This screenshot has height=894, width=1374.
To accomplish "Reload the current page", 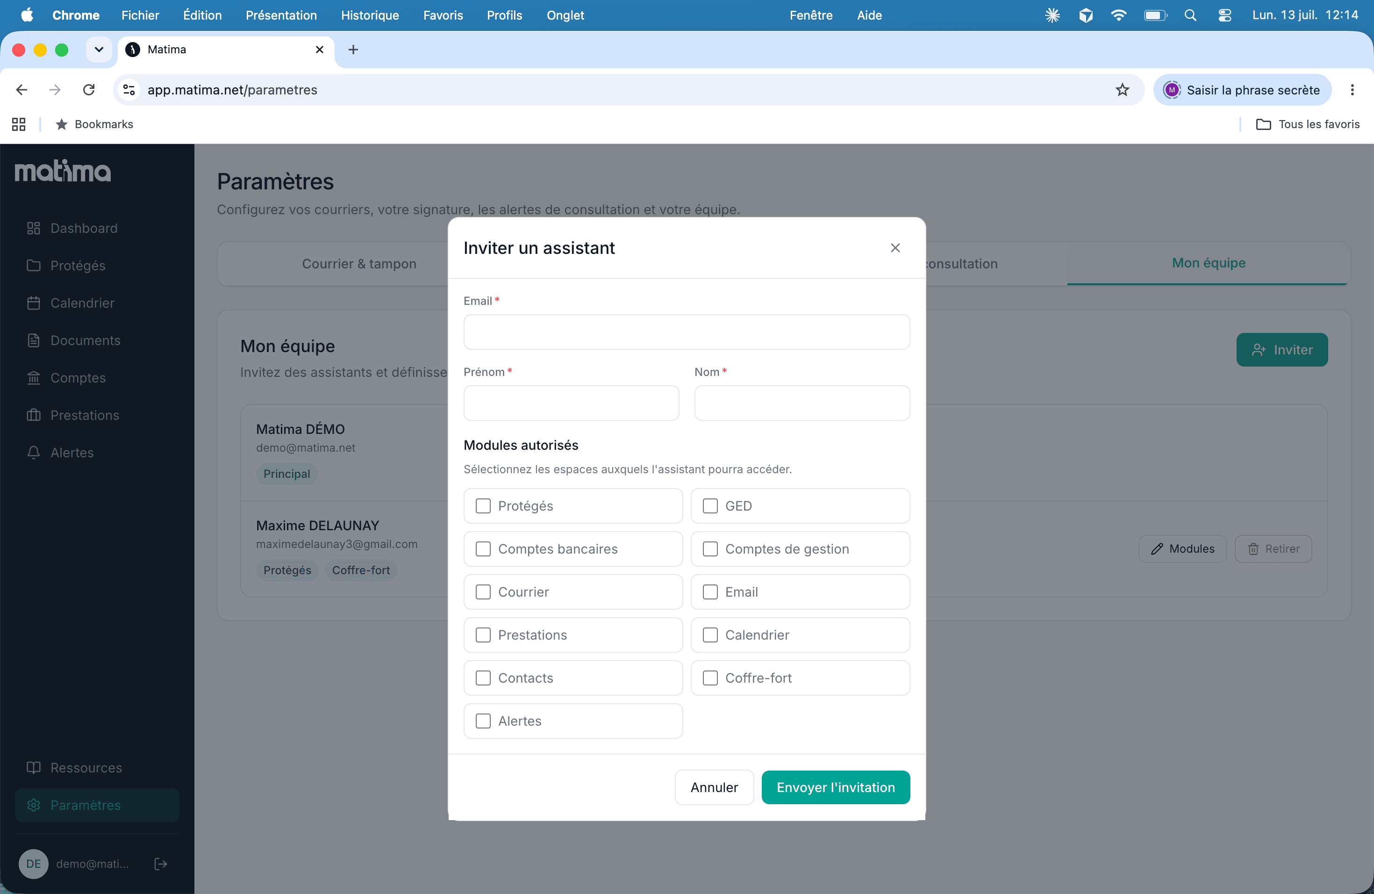I will (88, 89).
